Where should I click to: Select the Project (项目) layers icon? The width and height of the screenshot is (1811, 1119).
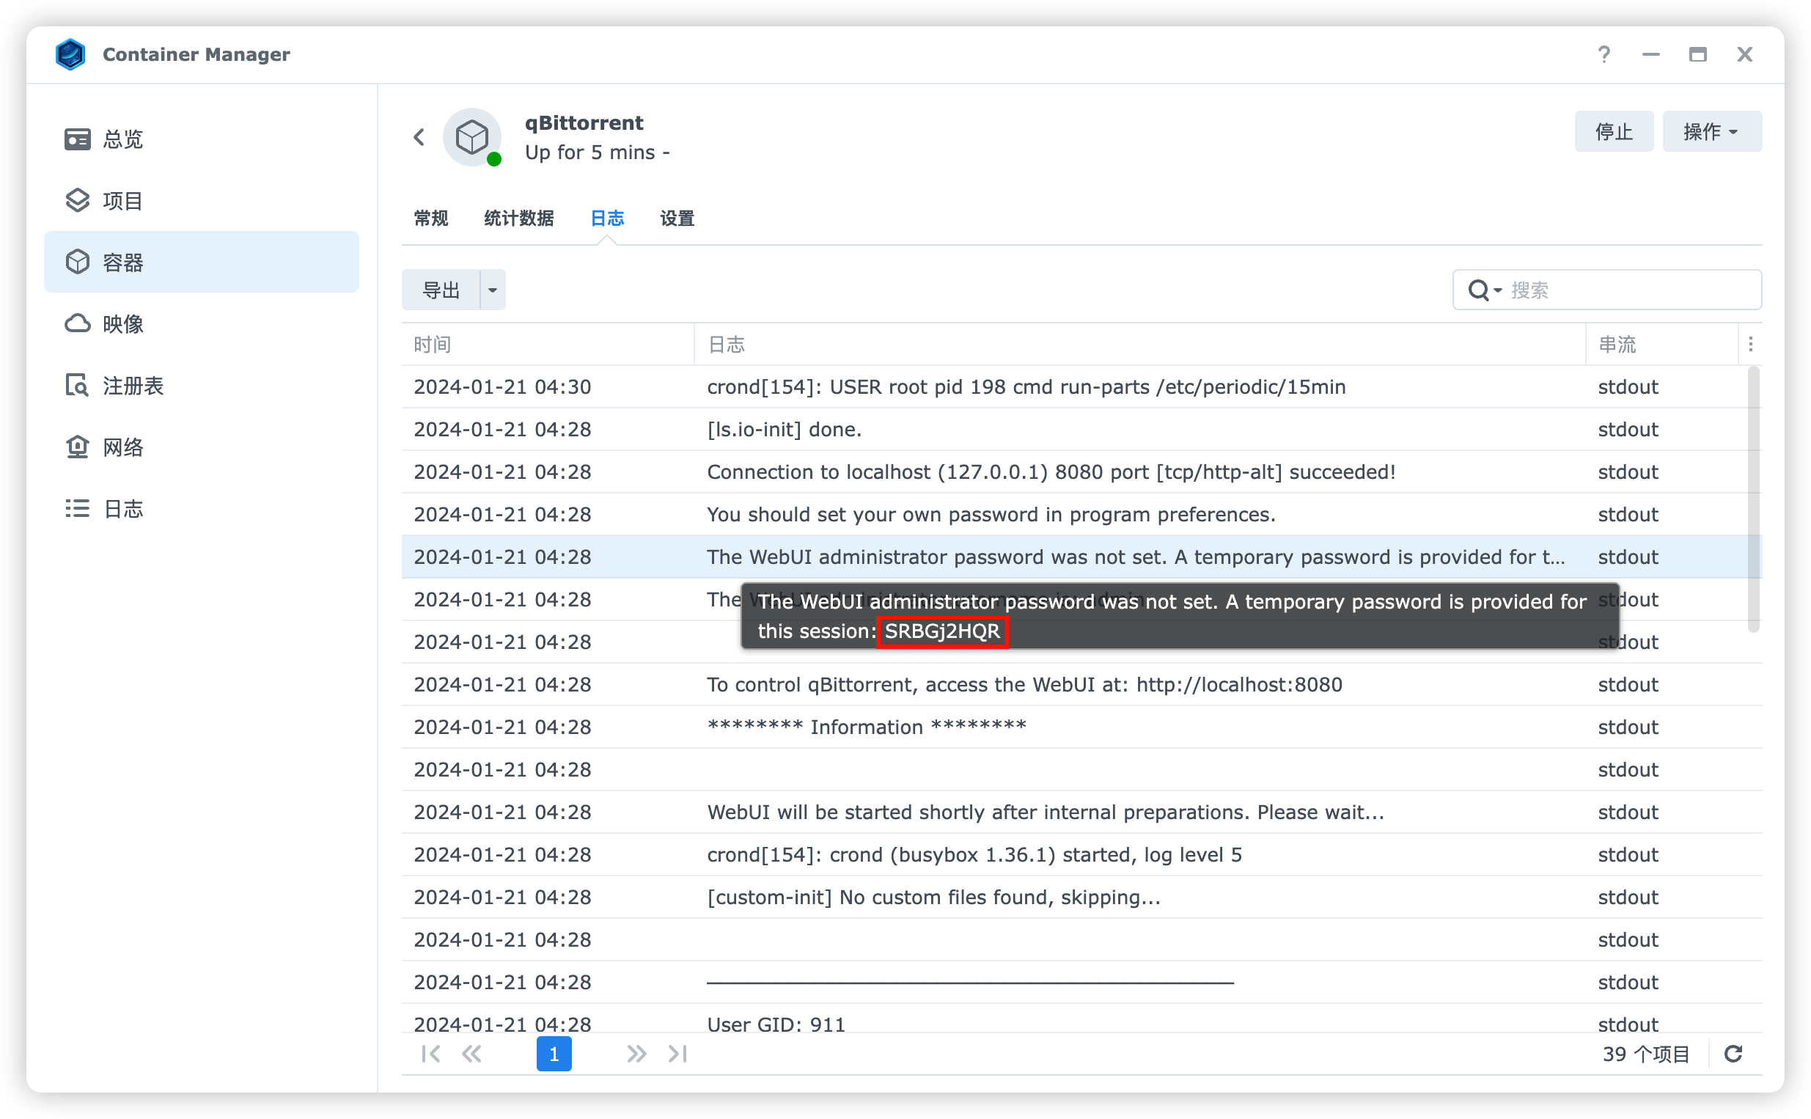pos(77,201)
